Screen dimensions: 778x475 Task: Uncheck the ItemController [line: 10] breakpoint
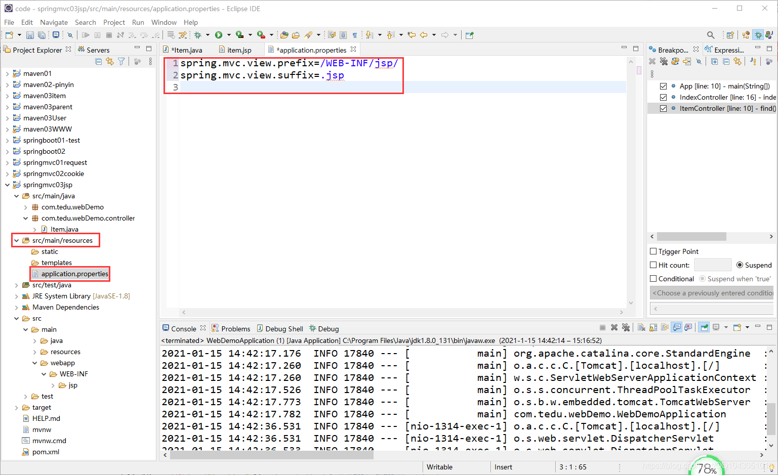click(663, 108)
